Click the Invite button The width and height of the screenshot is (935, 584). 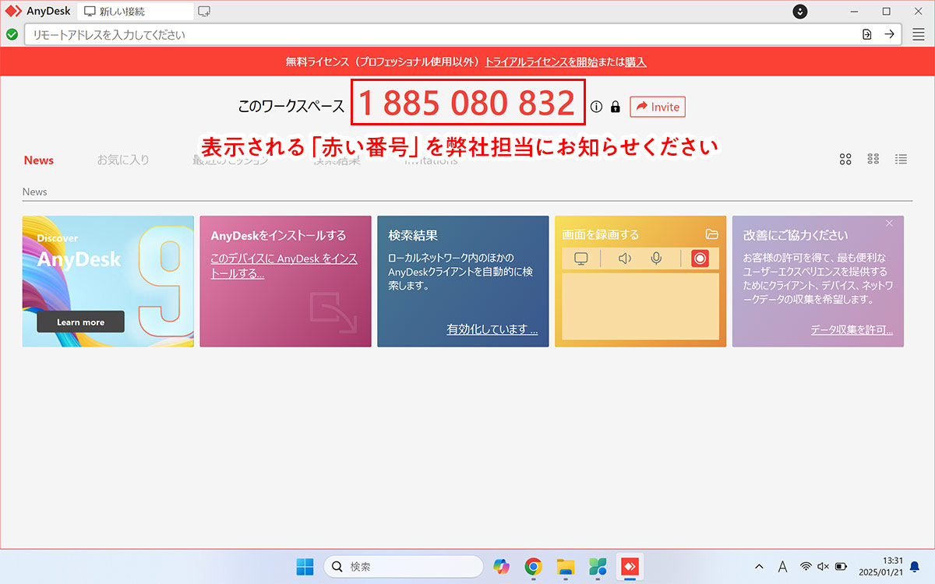(658, 107)
